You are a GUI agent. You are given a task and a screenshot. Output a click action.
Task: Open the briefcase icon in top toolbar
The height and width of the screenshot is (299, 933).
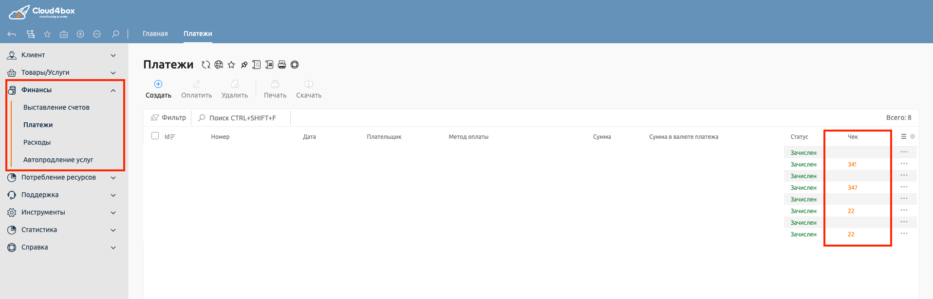click(64, 34)
